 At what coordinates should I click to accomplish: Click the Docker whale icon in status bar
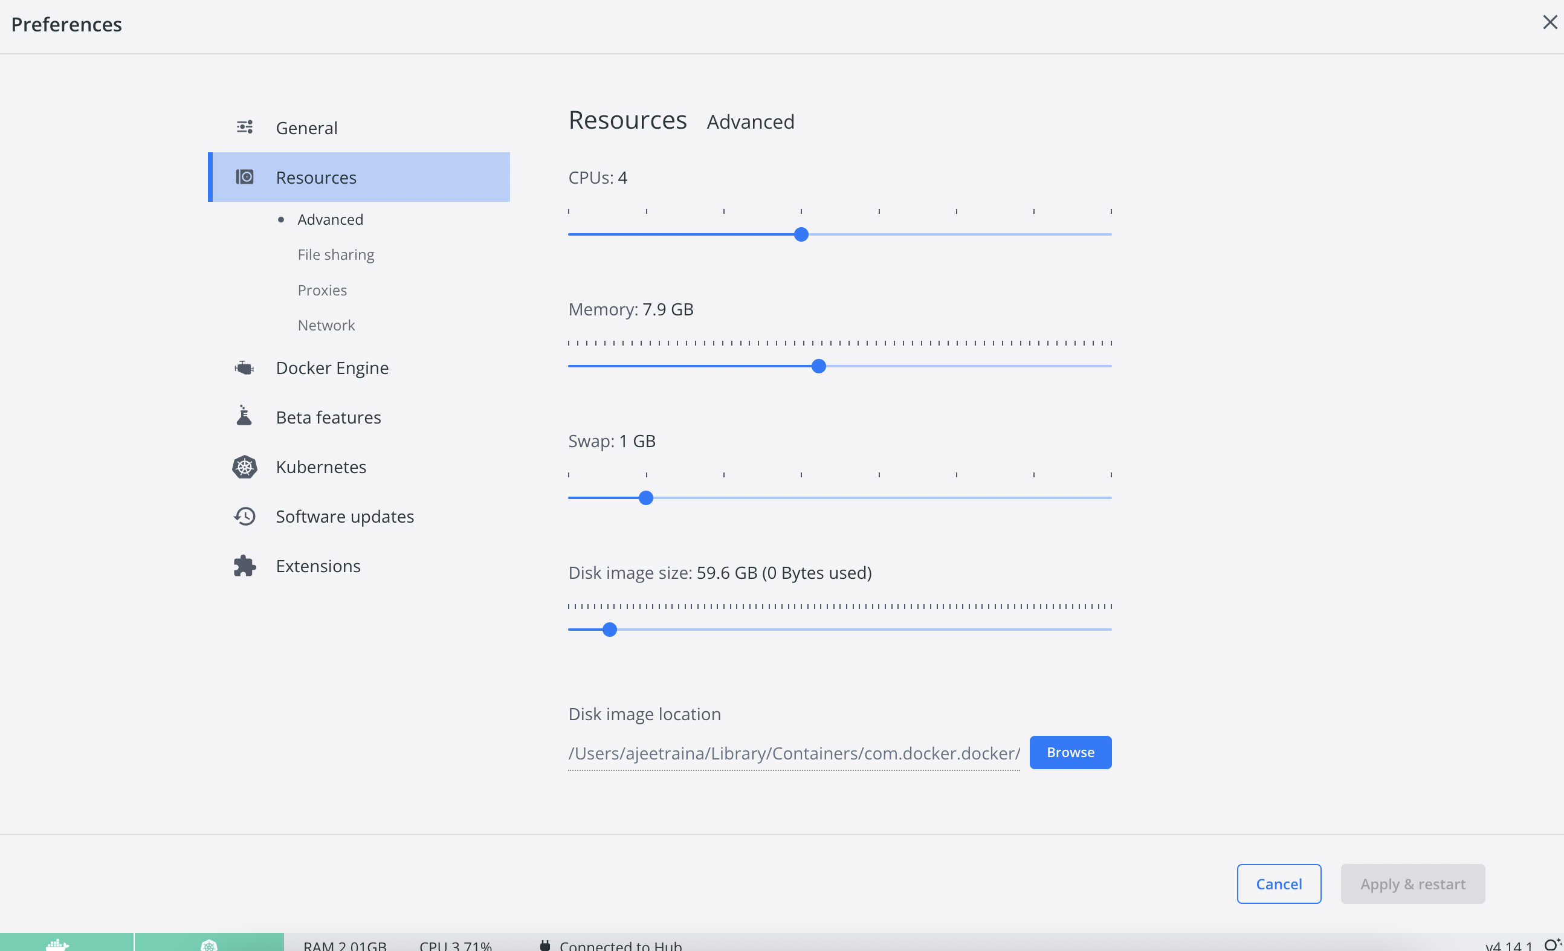[x=58, y=944]
